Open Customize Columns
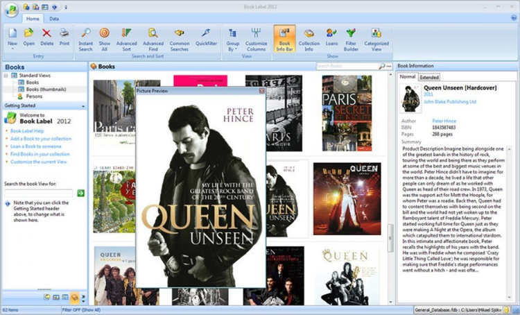This screenshot has width=520, height=315. coord(256,34)
